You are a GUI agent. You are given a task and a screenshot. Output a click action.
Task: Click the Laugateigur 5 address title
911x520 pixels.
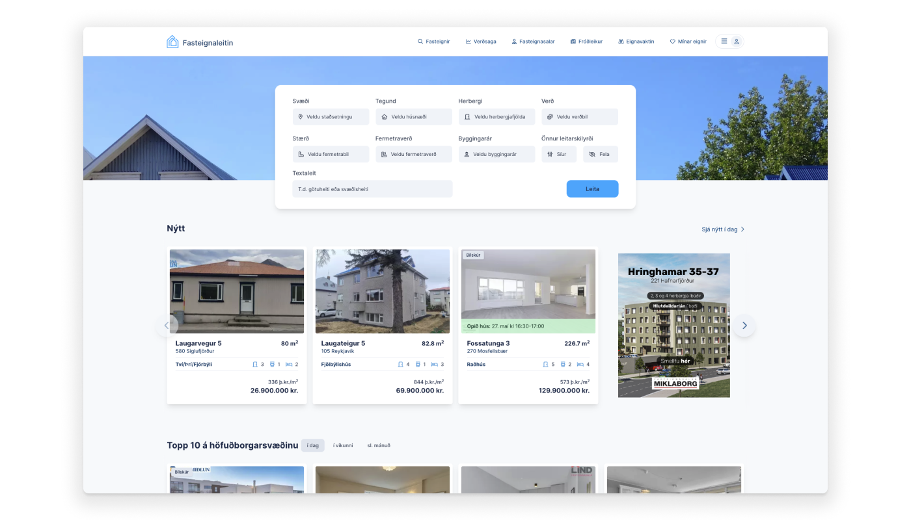pos(343,343)
